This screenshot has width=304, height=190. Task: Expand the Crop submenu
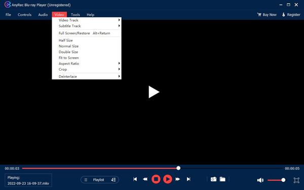pyautogui.click(x=87, y=69)
